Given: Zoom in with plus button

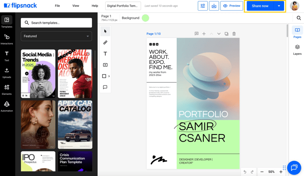Looking at the screenshot, I should [281, 172].
